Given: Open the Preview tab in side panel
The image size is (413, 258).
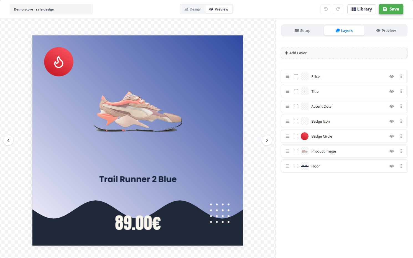Looking at the screenshot, I should point(386,30).
